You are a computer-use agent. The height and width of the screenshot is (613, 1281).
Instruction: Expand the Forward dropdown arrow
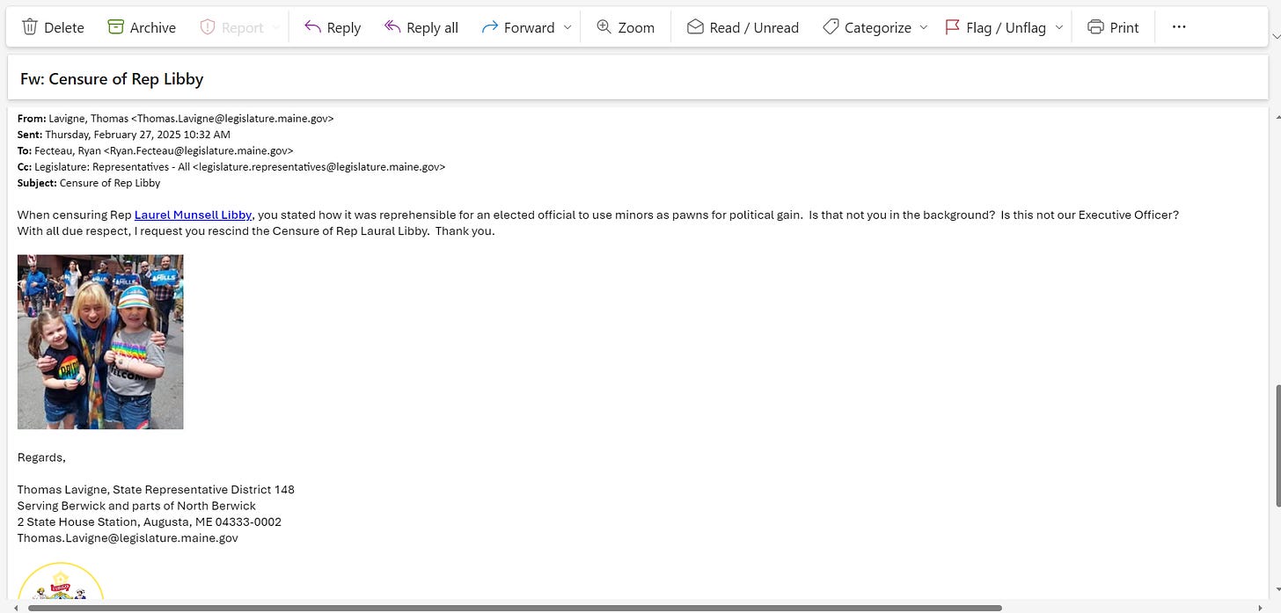(567, 27)
